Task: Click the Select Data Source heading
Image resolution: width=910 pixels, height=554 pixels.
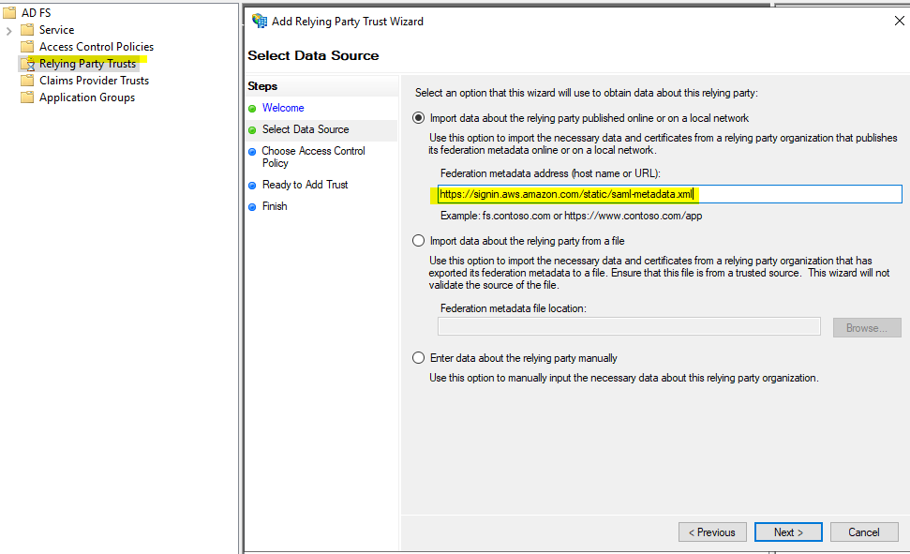Action: (313, 55)
